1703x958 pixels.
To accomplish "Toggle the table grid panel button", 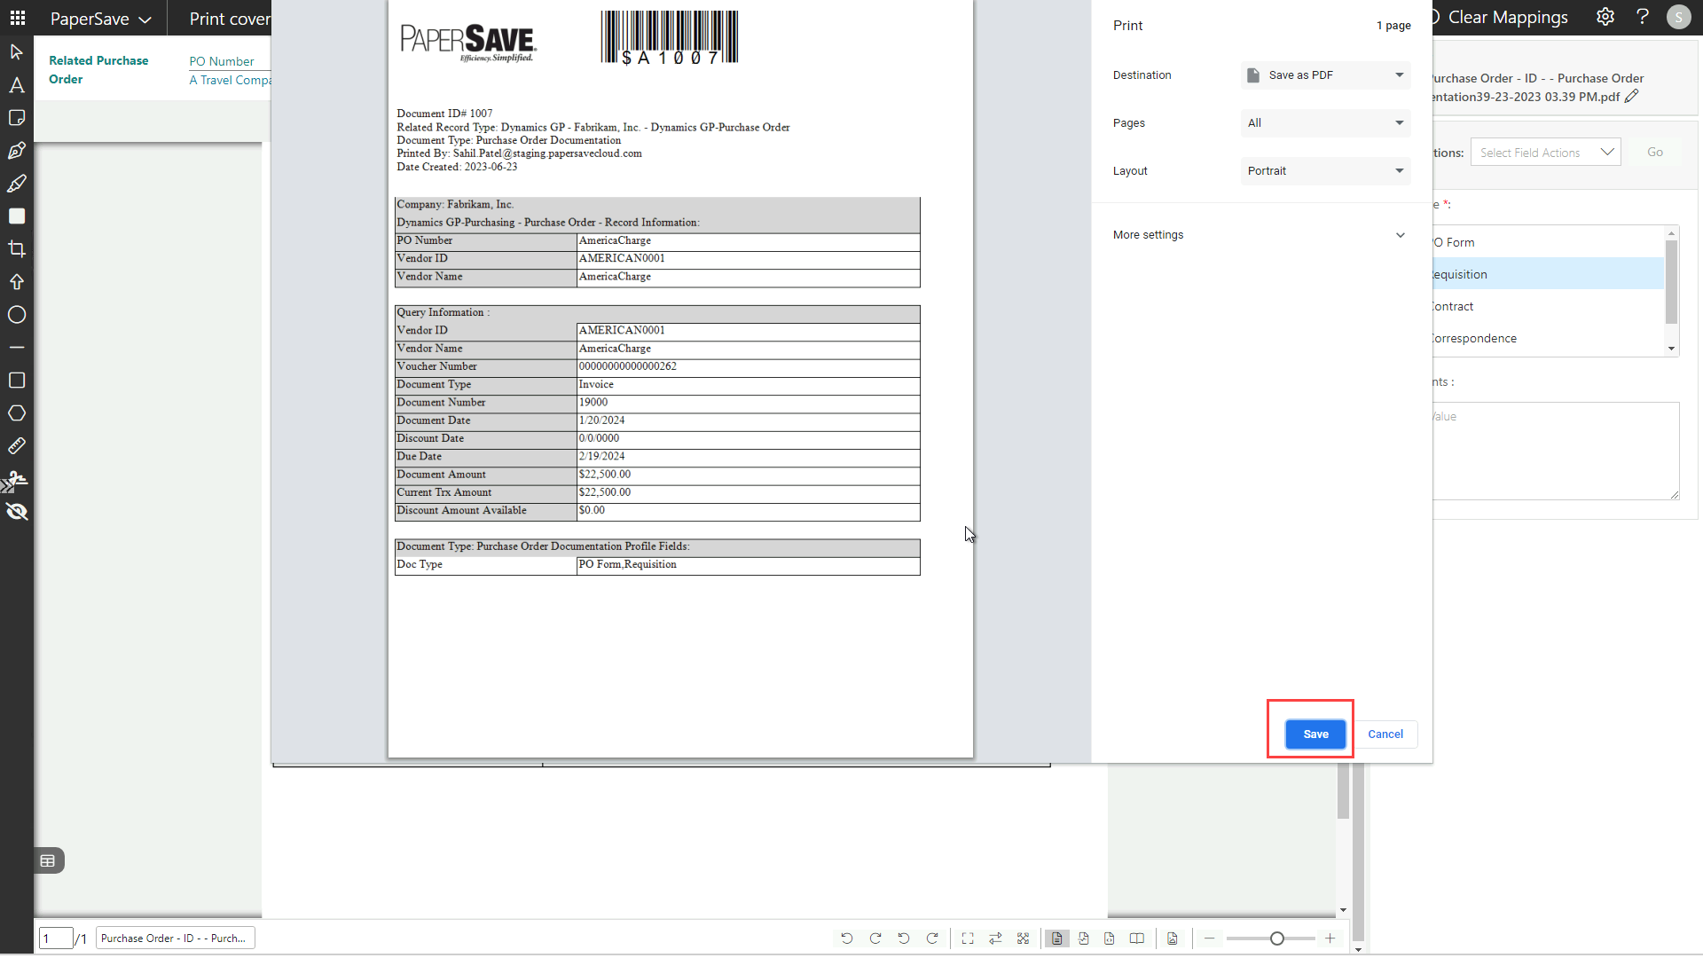I will click(48, 860).
